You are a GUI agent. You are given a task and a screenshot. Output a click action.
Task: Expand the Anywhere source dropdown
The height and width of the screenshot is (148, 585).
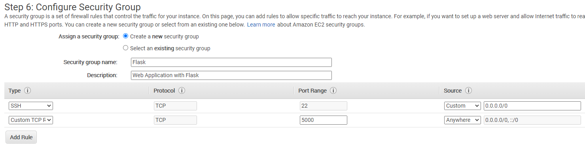tap(462, 120)
